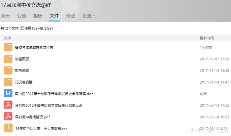Click Word icon of 南山区2017年十校联考 doc
This screenshot has width=231, height=136.
click(x=8, y=93)
